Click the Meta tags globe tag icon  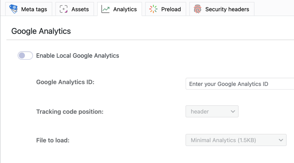[13, 9]
